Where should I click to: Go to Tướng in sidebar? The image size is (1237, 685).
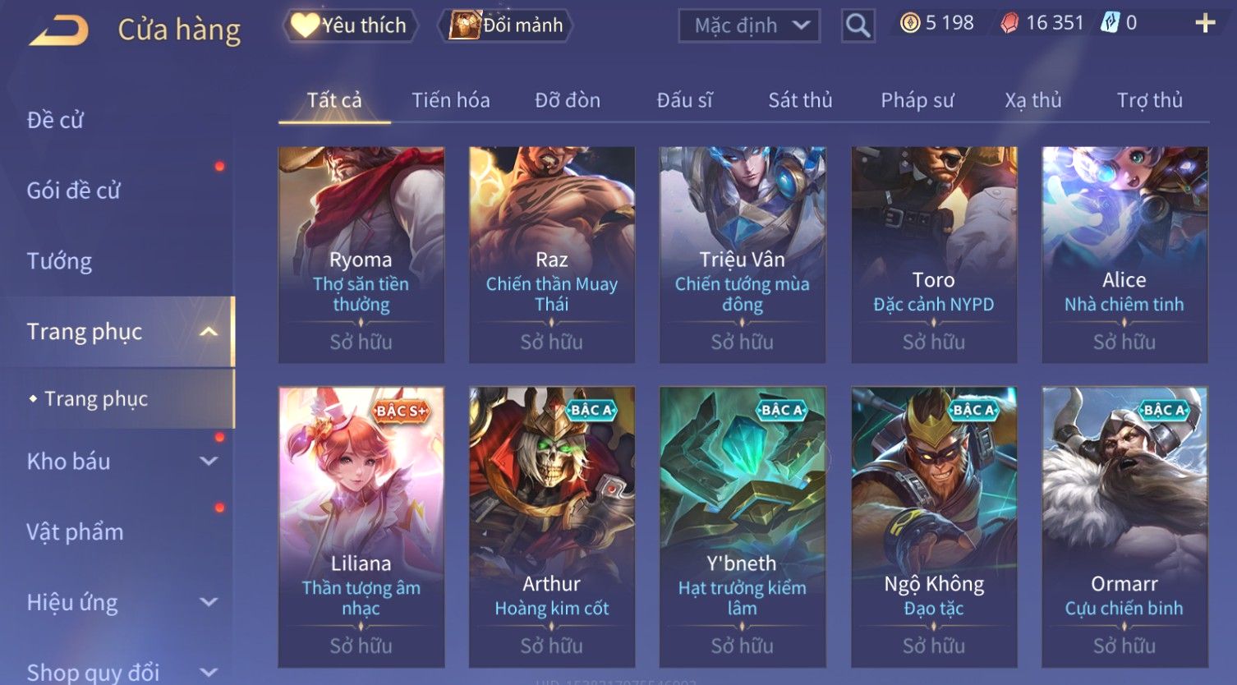pos(59,261)
